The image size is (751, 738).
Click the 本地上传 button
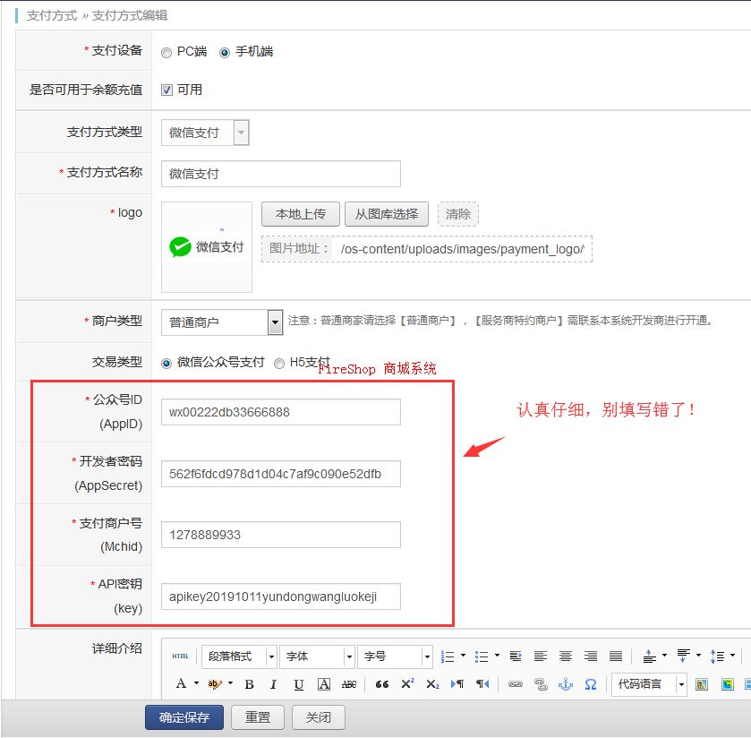300,214
